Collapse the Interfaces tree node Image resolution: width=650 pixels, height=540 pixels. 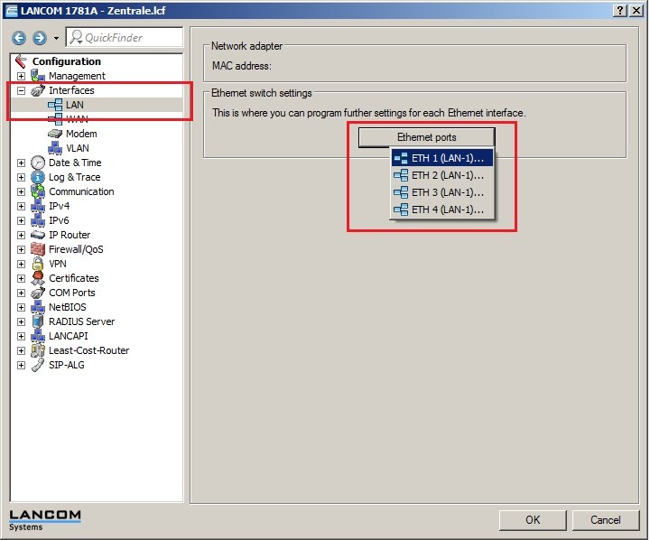click(21, 90)
